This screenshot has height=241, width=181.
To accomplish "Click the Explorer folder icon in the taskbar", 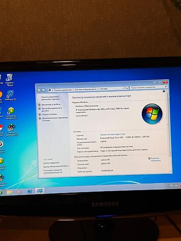I will pos(9,192).
